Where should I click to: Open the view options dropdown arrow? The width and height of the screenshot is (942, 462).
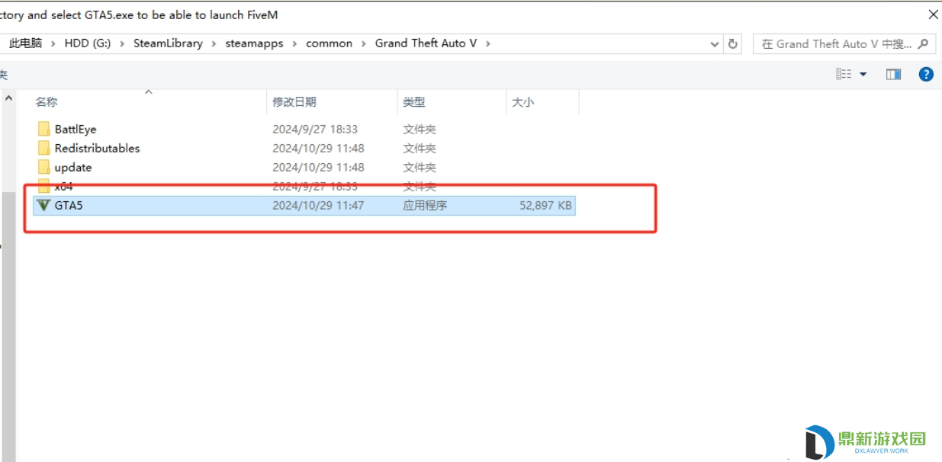(x=863, y=74)
